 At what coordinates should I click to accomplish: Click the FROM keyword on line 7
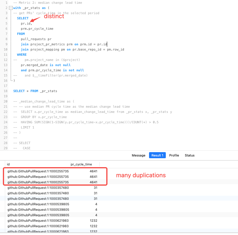pos(21,34)
